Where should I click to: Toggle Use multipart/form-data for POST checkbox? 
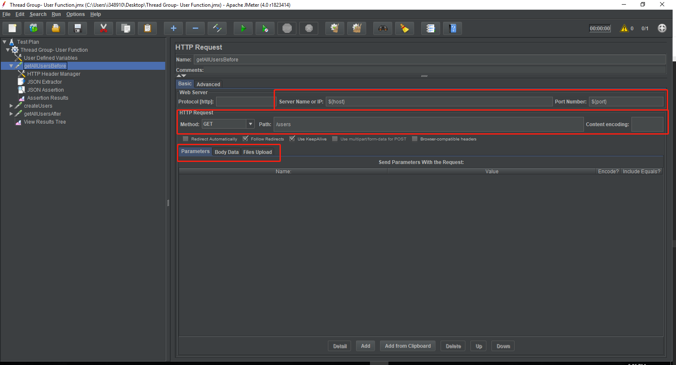[x=335, y=139]
